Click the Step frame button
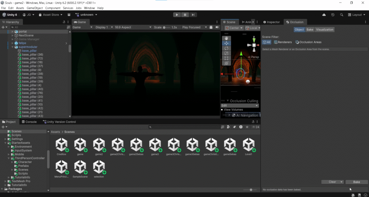This screenshot has height=197, width=369. point(194,15)
